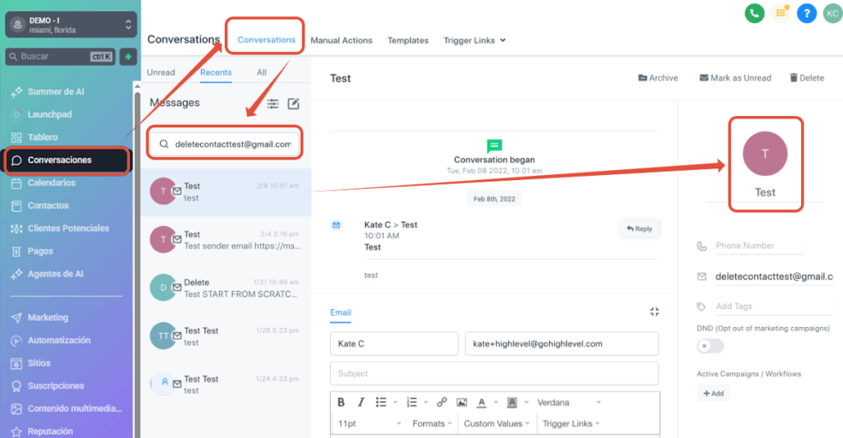Open the DEMO - I account switcher
The height and width of the screenshot is (438, 843).
tap(70, 24)
